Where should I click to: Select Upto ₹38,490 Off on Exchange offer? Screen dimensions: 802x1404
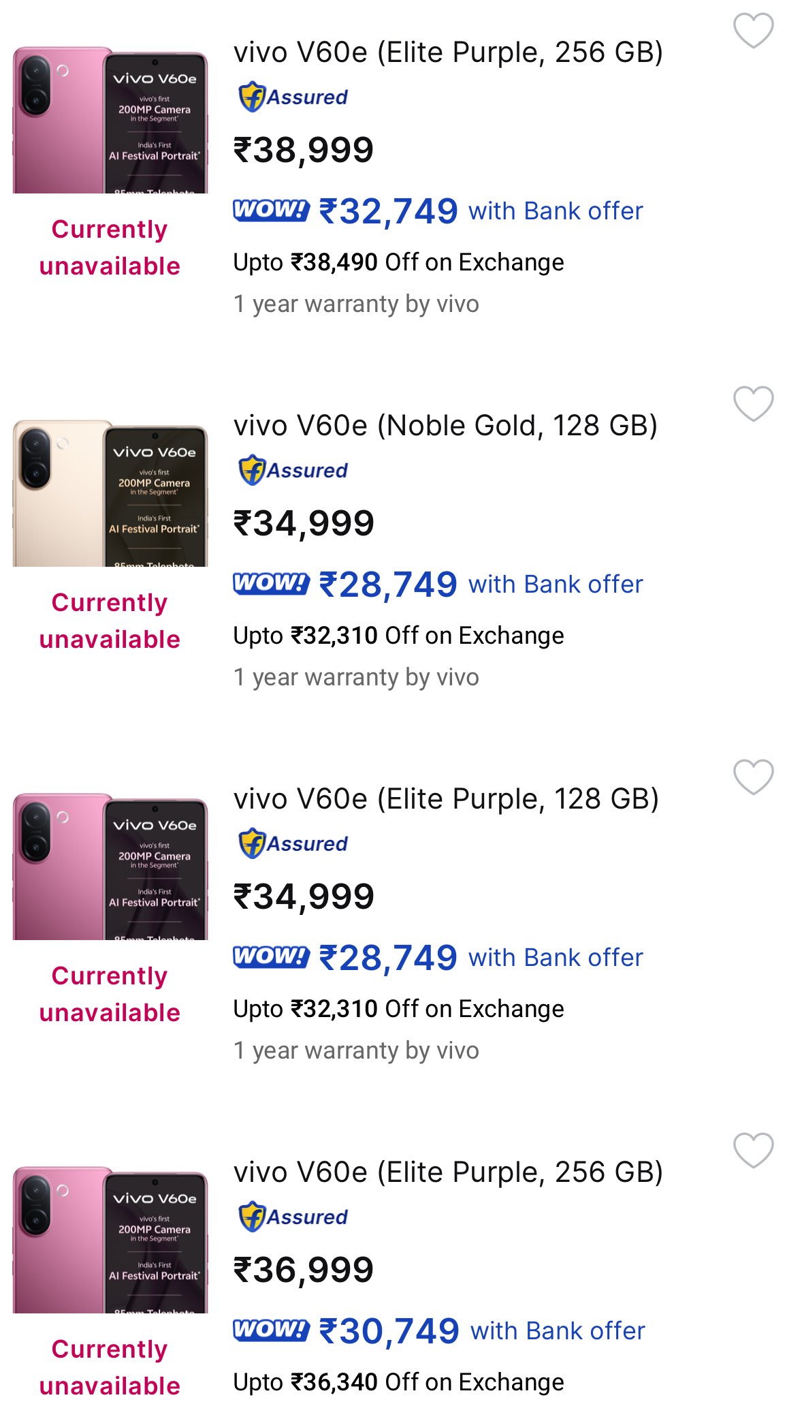398,262
